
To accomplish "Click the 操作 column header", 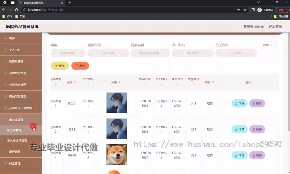I will click(248, 82).
